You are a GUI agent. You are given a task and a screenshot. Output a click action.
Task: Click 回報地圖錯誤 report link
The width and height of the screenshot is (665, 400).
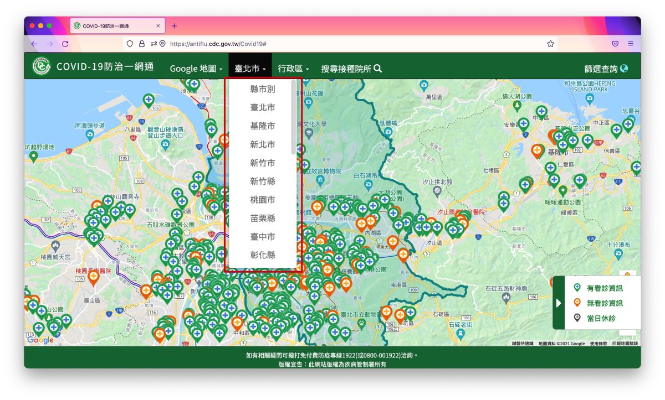(x=625, y=344)
